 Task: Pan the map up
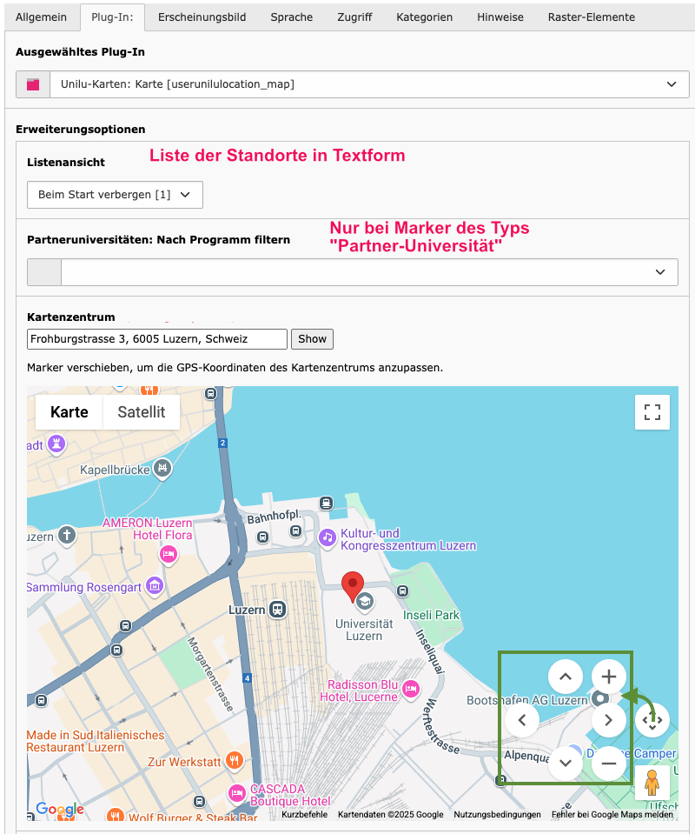pos(566,677)
